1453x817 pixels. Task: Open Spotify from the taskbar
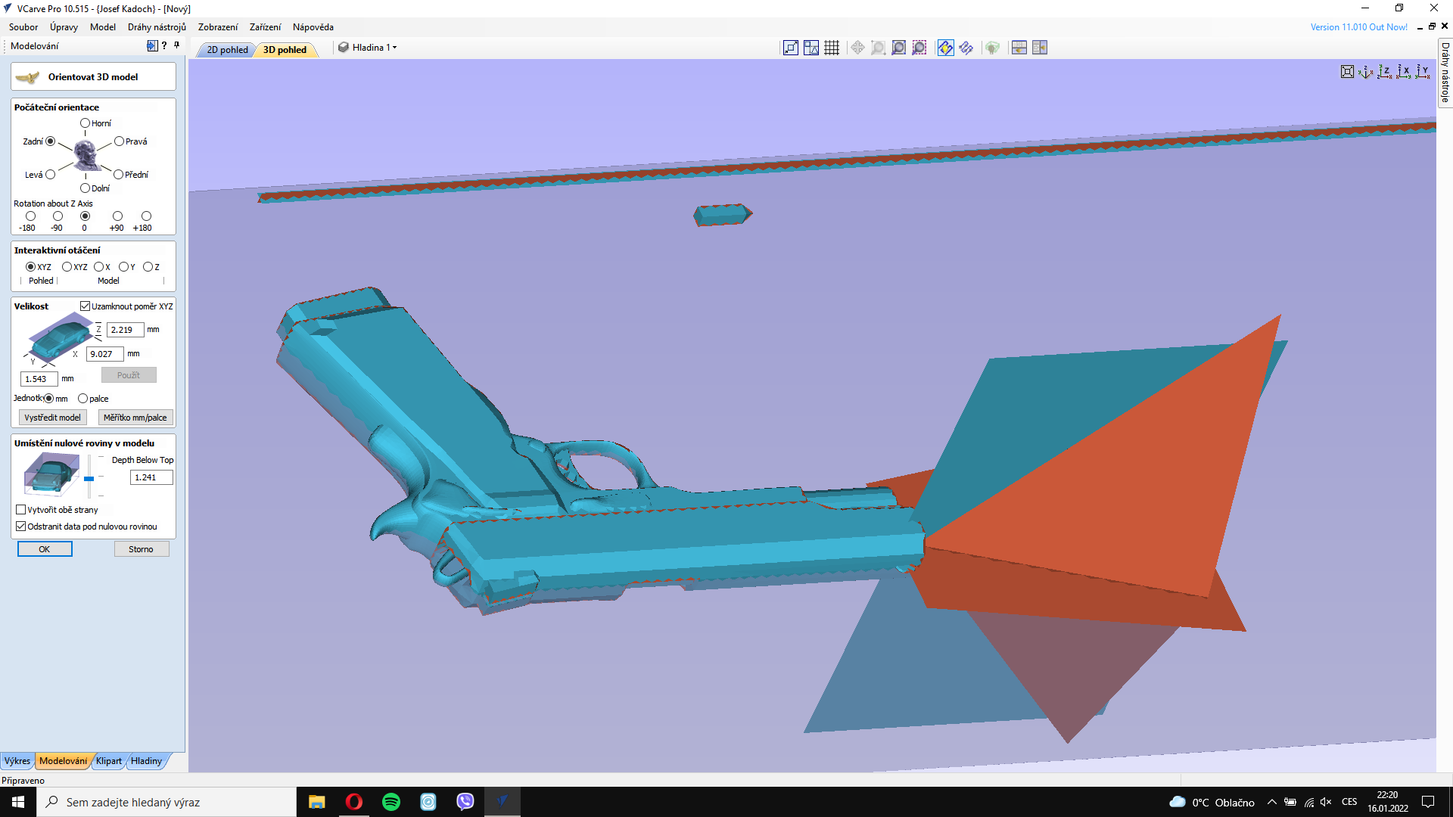[391, 802]
